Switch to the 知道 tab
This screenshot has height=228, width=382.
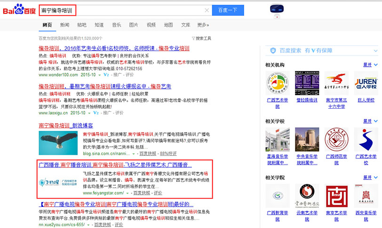point(99,25)
